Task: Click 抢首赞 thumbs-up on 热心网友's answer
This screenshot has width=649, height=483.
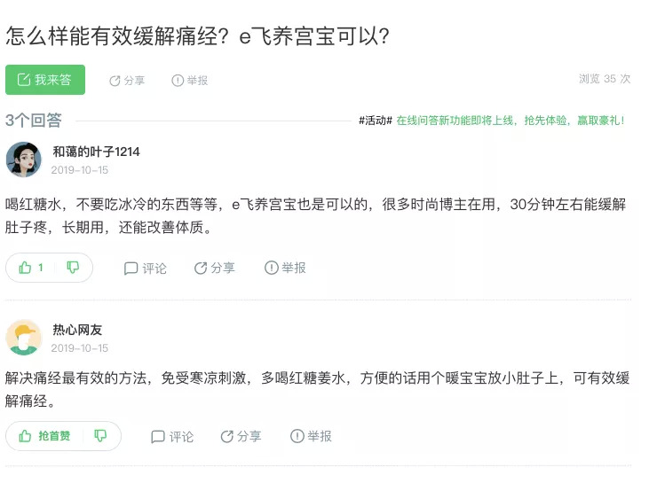Action: click(44, 436)
